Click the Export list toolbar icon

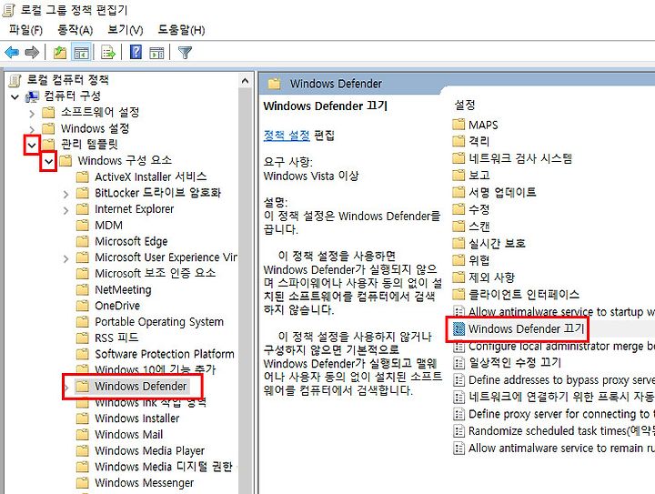[x=108, y=53]
